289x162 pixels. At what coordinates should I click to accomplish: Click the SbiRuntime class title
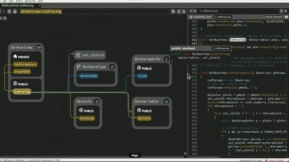point(21,47)
